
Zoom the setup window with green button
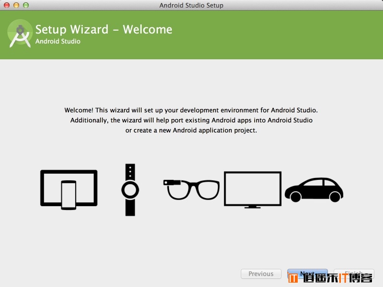click(x=26, y=5)
